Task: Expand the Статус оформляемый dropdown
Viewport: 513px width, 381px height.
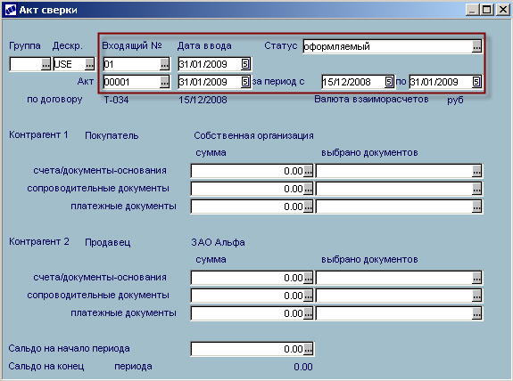Action: (477, 46)
